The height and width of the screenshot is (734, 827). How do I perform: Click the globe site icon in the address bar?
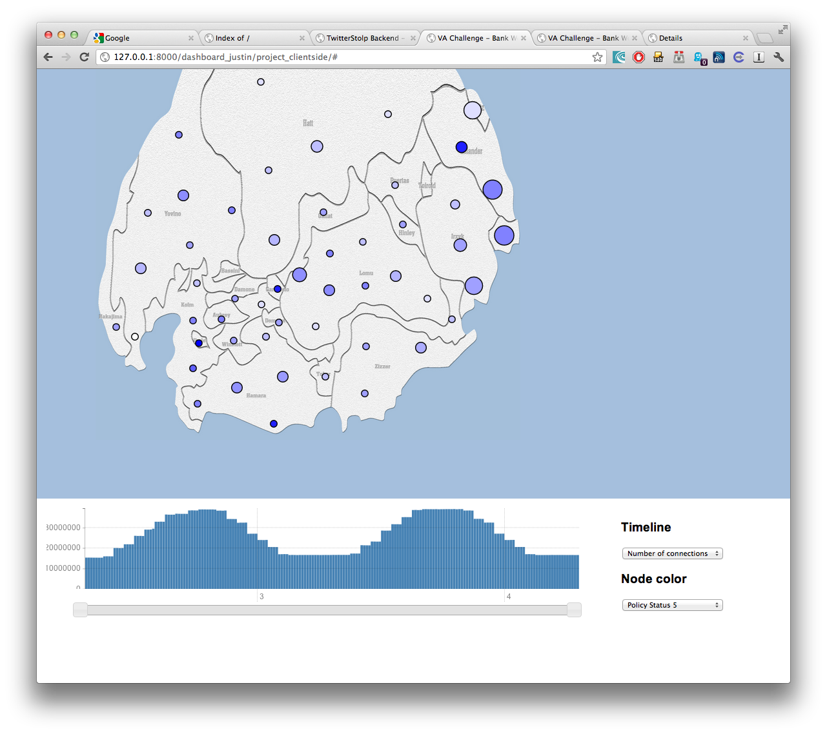click(105, 57)
